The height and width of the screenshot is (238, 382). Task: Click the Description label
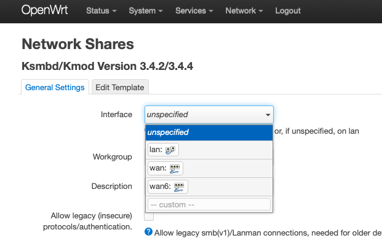(112, 186)
